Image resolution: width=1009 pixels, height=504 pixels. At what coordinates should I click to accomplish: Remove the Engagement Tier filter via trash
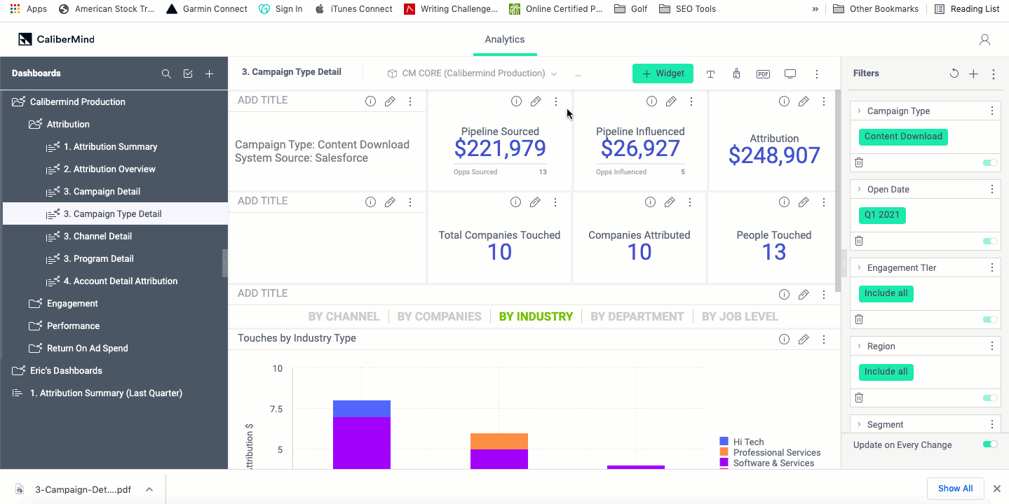tap(859, 319)
